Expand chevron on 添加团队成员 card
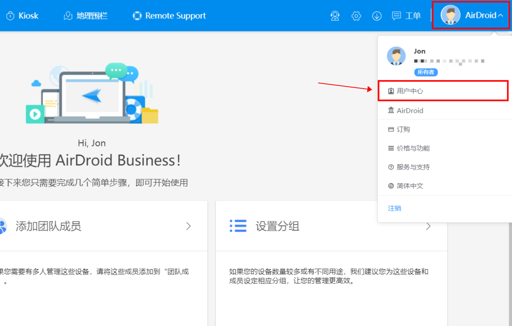This screenshot has width=512, height=326. [189, 226]
